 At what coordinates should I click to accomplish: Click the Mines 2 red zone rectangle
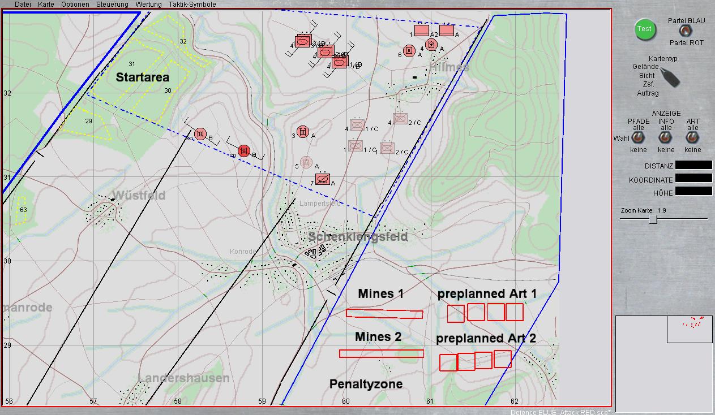point(381,353)
